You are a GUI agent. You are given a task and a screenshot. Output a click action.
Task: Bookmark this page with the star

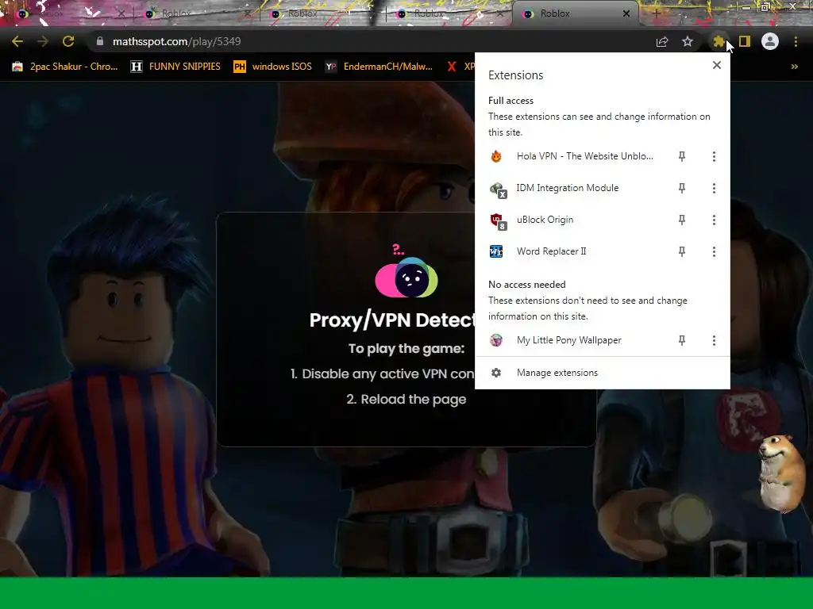[688, 41]
